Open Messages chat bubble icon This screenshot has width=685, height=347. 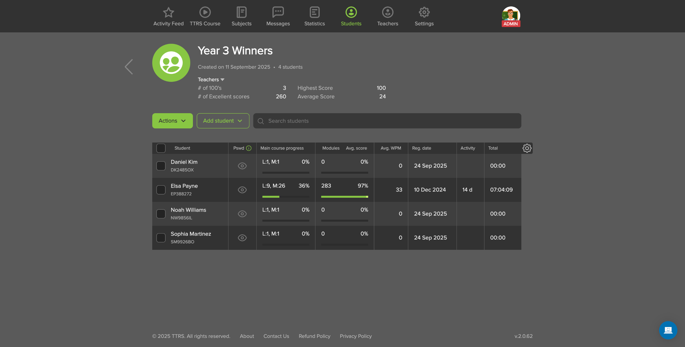[x=278, y=12]
